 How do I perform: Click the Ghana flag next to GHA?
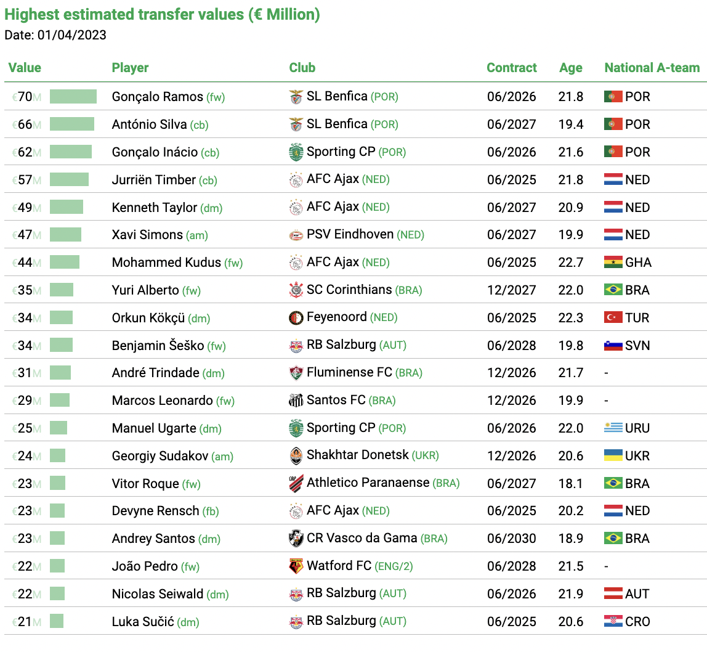pyautogui.click(x=613, y=262)
